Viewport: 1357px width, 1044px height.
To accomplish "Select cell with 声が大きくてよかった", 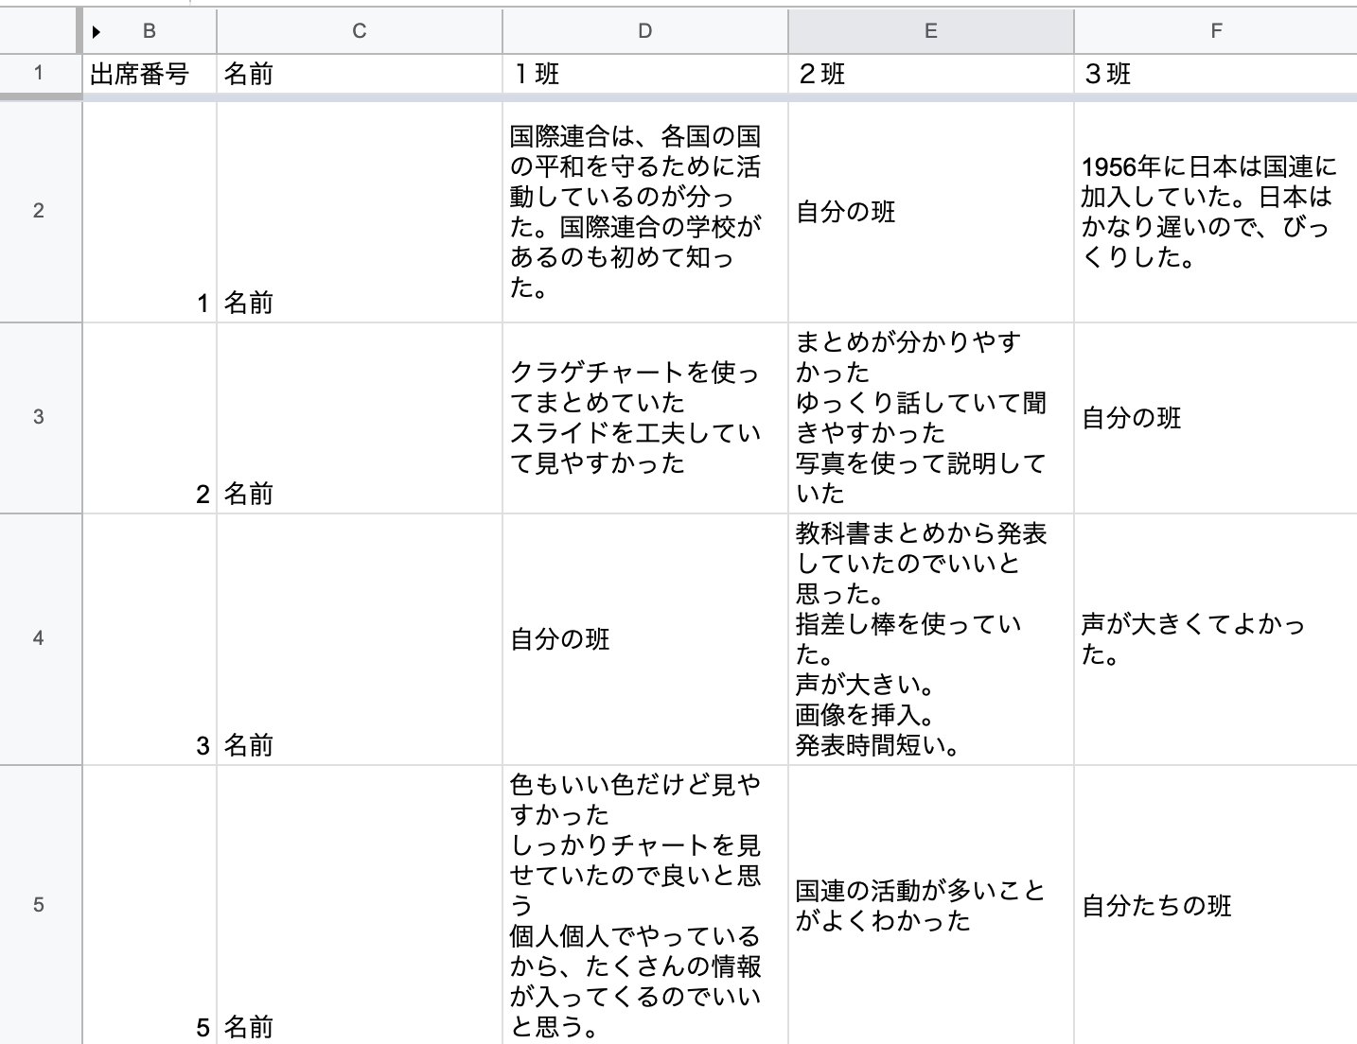I will (1216, 638).
